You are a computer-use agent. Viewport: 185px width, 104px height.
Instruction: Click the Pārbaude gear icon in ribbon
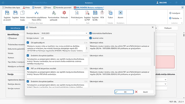(64, 12)
